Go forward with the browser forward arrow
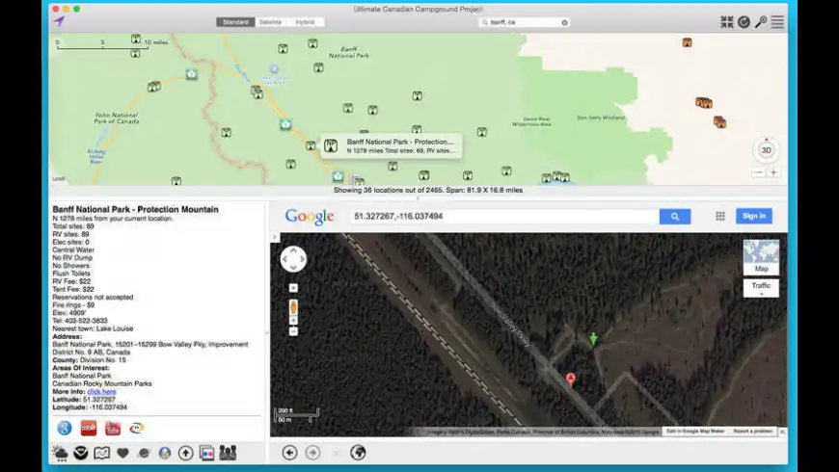This screenshot has height=472, width=839. 313,453
